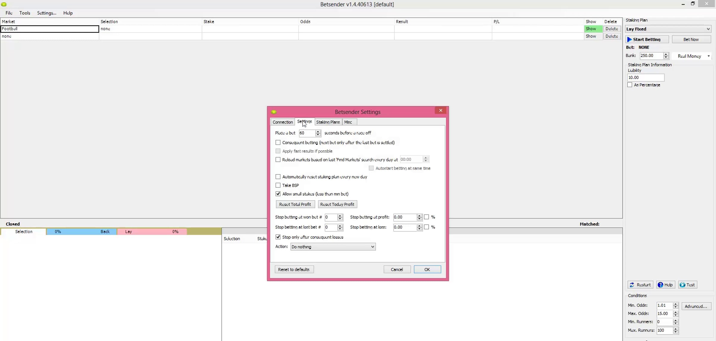Increase the Bank amount spinner
This screenshot has width=716, height=341.
[666, 54]
